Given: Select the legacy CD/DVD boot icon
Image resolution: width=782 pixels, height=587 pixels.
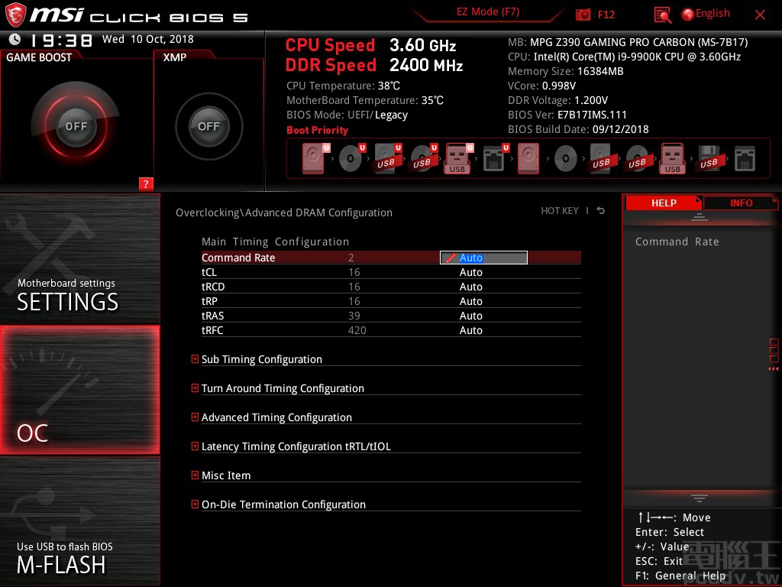Looking at the screenshot, I should click(x=566, y=159).
